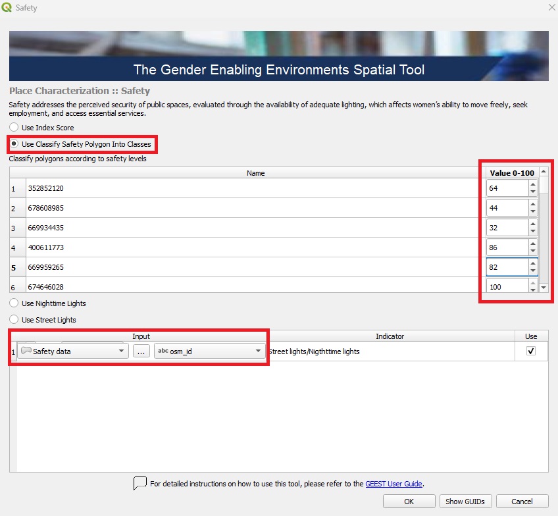Decrease the value for row 669934435
The height and width of the screenshot is (516, 558).
click(x=533, y=231)
